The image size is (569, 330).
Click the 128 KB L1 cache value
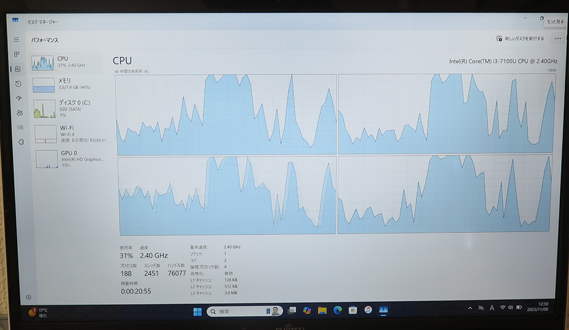click(231, 280)
